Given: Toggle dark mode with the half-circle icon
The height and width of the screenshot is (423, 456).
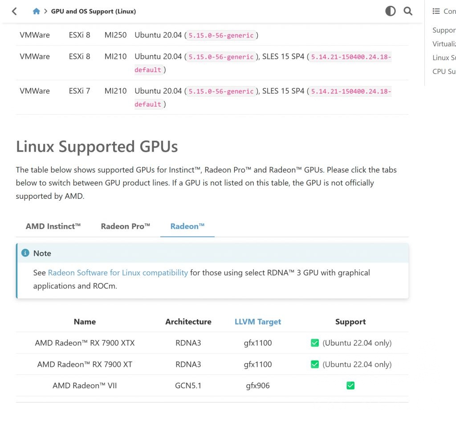Looking at the screenshot, I should pyautogui.click(x=391, y=11).
